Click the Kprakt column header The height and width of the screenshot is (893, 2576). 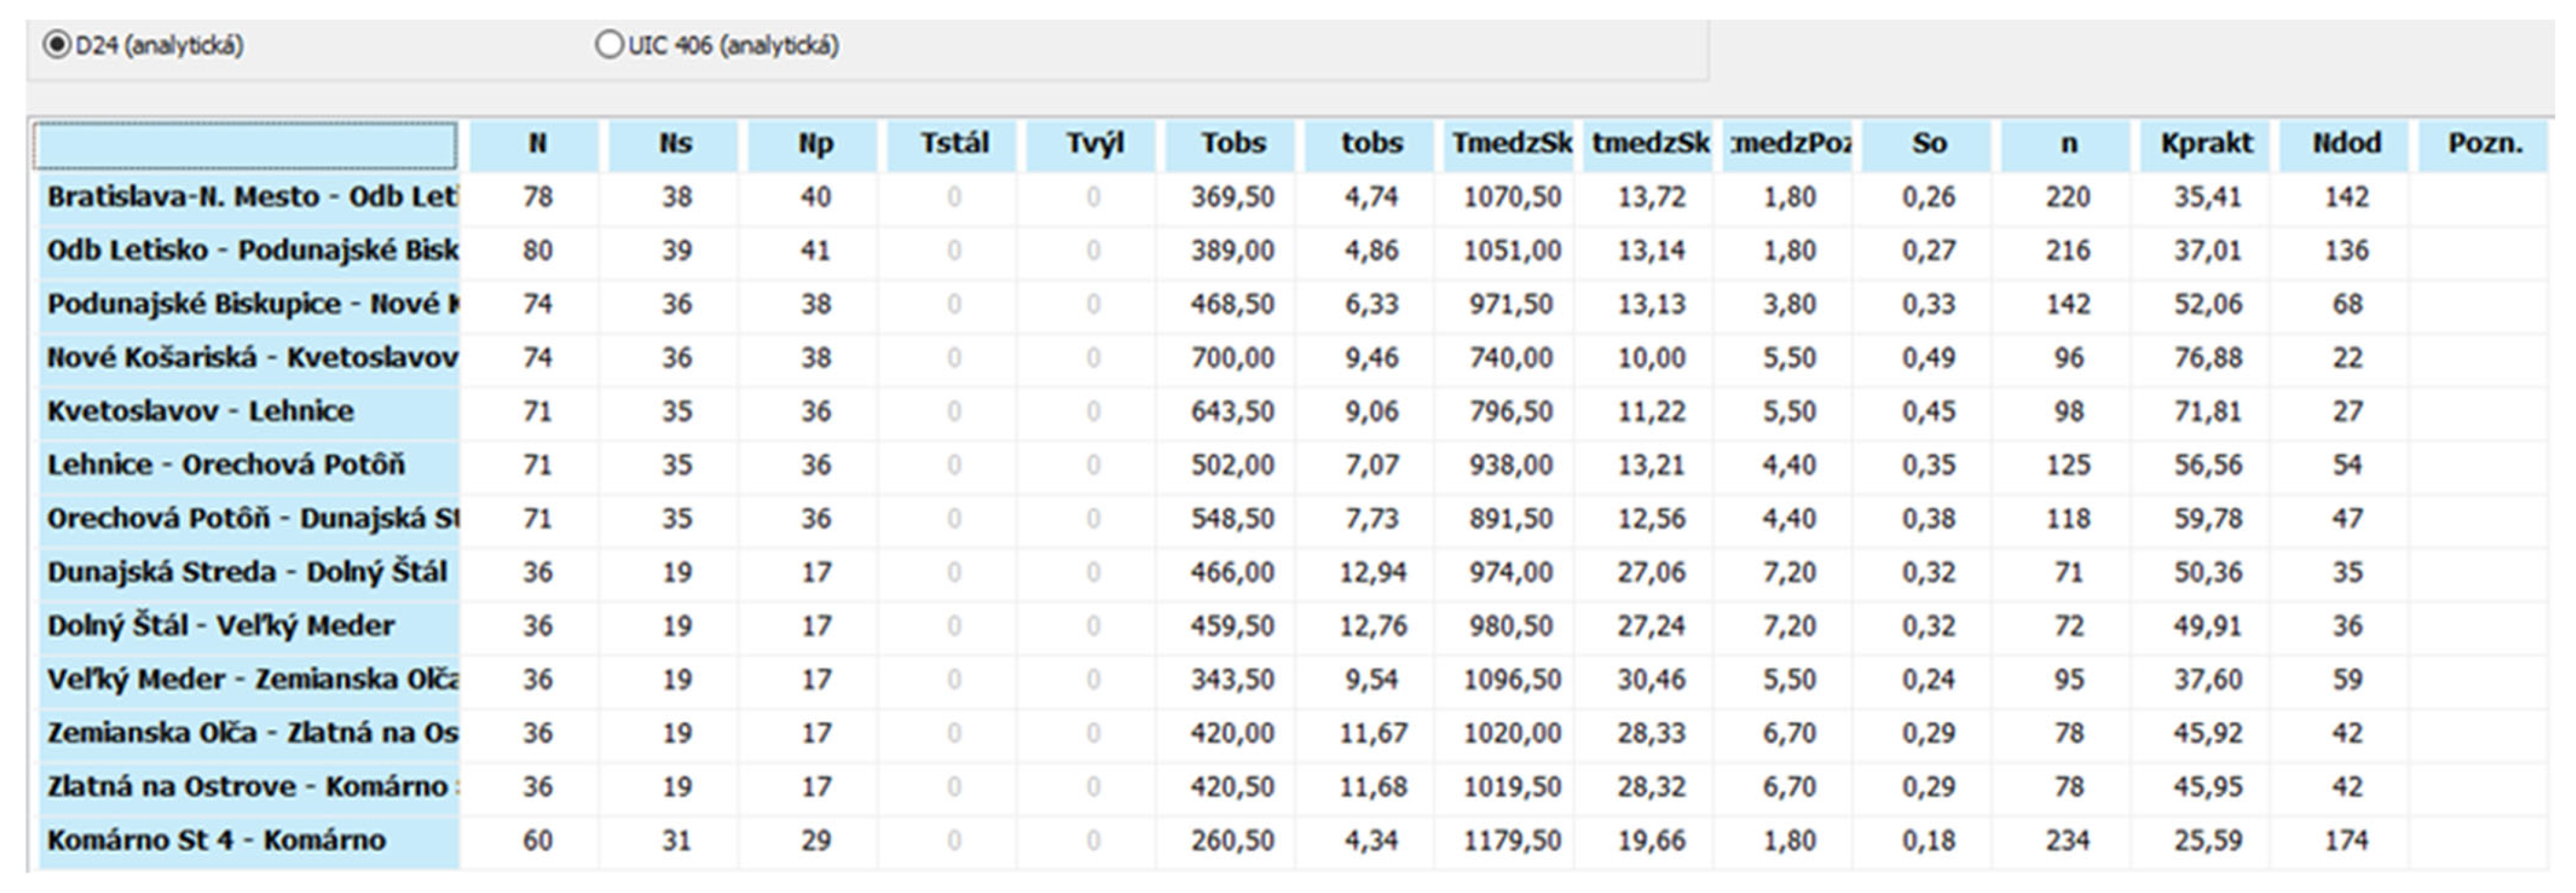[2206, 144]
